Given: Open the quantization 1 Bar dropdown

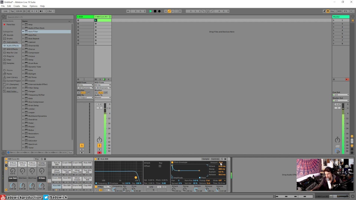Looking at the screenshot, I should (51, 11).
